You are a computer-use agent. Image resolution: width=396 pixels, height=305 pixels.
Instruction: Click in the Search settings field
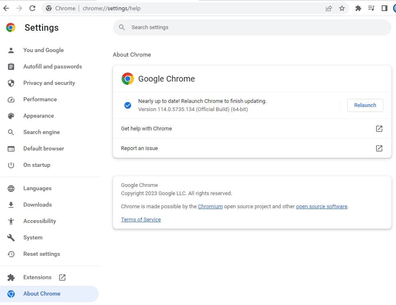coord(252,27)
